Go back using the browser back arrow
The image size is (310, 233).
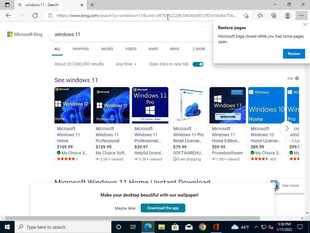[8, 15]
